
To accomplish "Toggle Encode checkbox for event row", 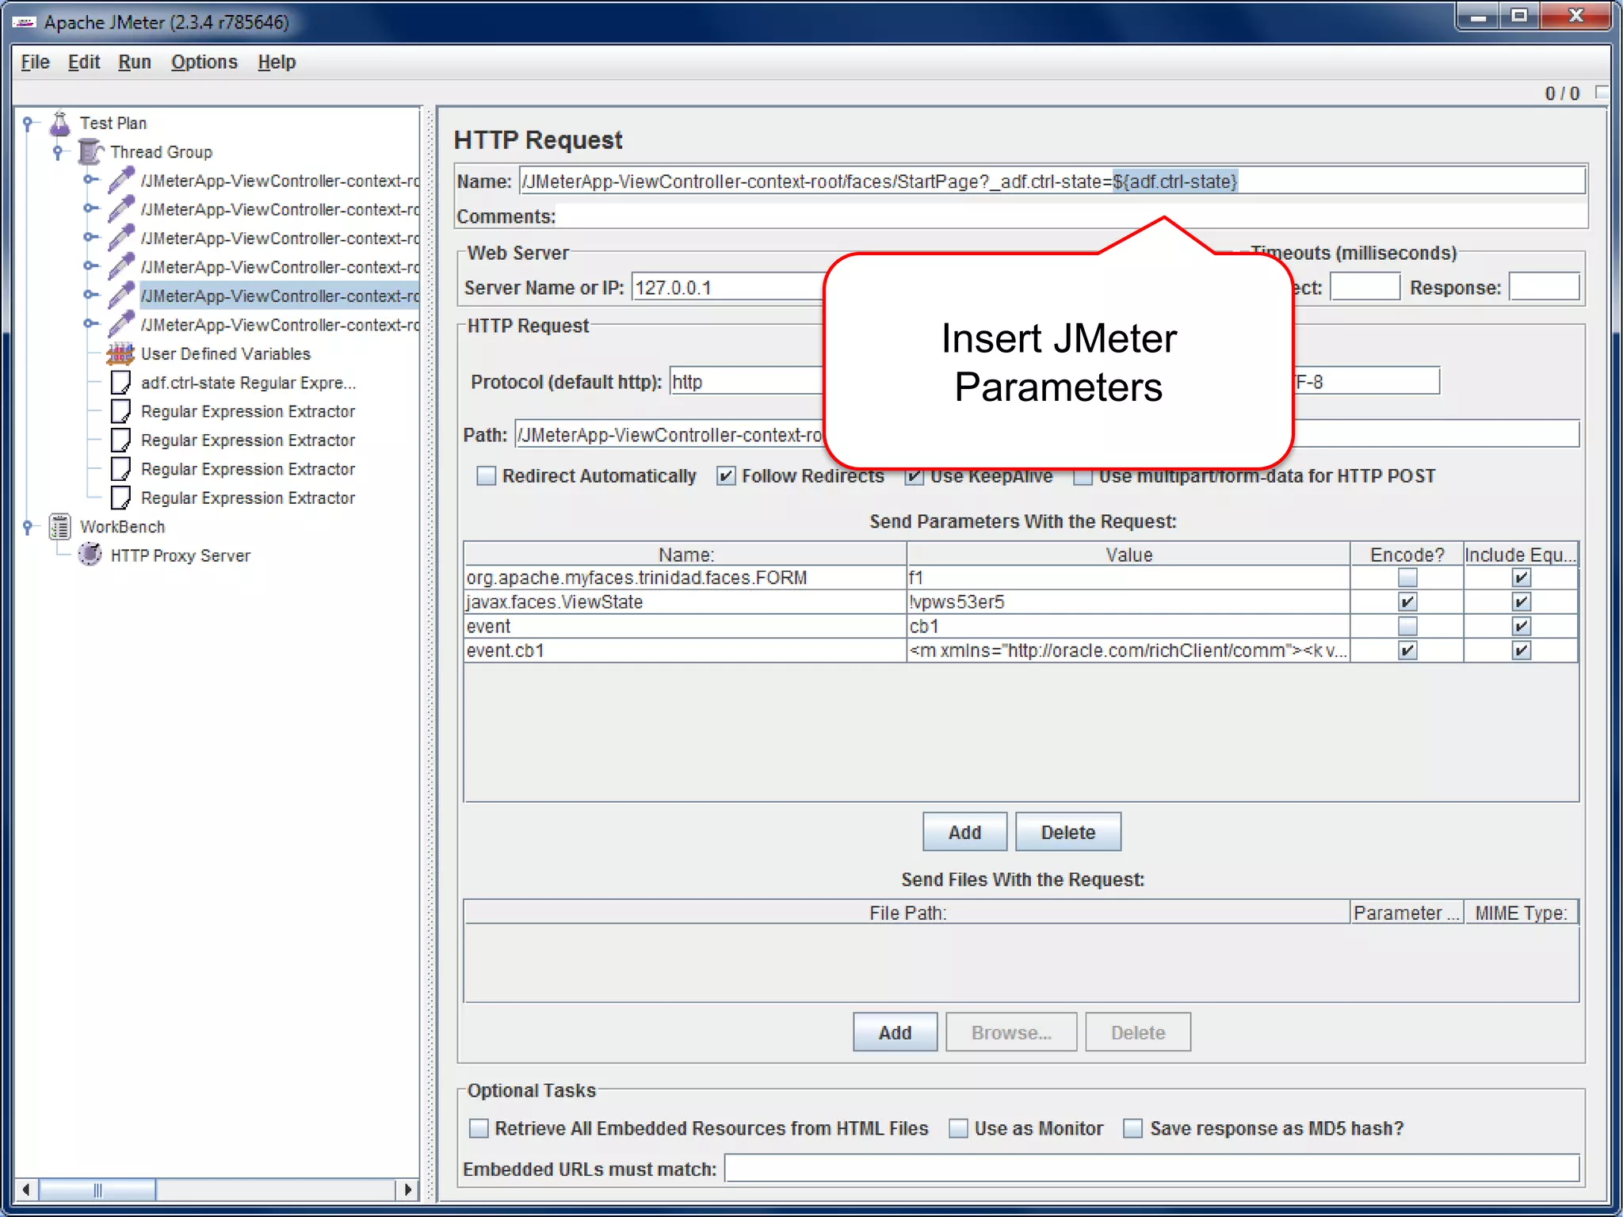I will tap(1407, 626).
